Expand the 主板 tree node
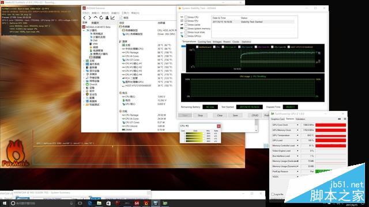Image resolution: width=369 pixels, height=207 pixels. pos(84,61)
